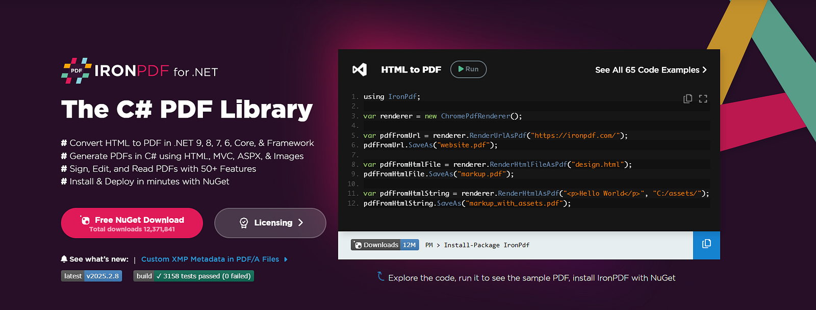Image resolution: width=816 pixels, height=310 pixels.
Task: Click Install & Deploy in minutes with NuGet
Action: [x=145, y=182]
